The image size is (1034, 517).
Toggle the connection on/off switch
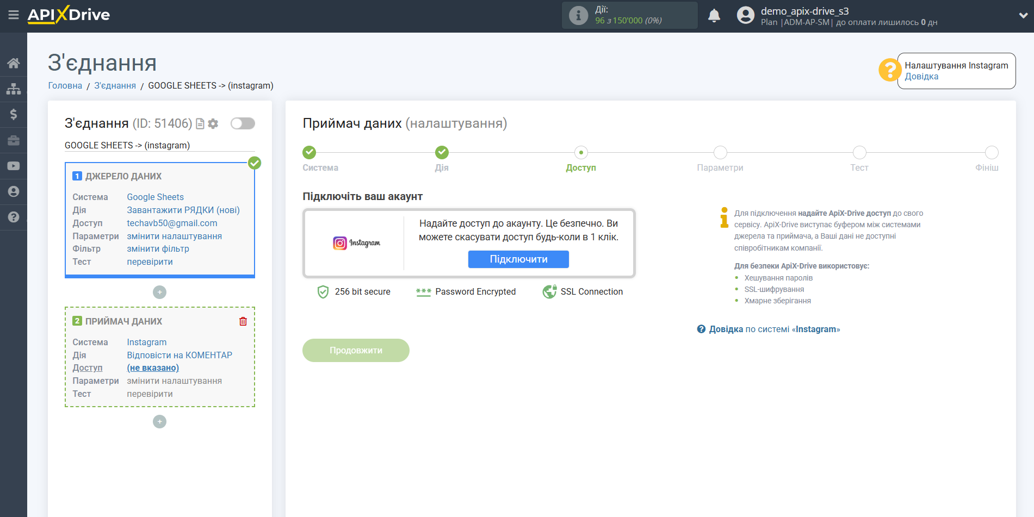coord(243,123)
